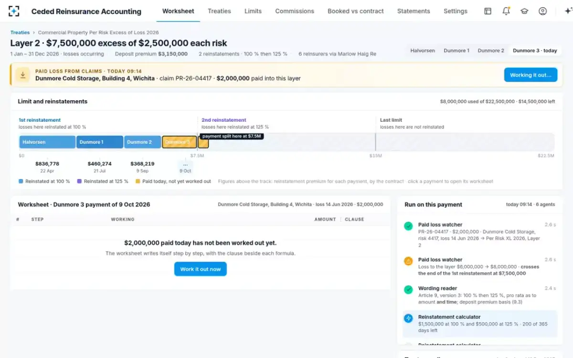Image resolution: width=573 pixels, height=358 pixels.
Task: Open the Halvorsen segment on the limit track
Action: click(47, 142)
